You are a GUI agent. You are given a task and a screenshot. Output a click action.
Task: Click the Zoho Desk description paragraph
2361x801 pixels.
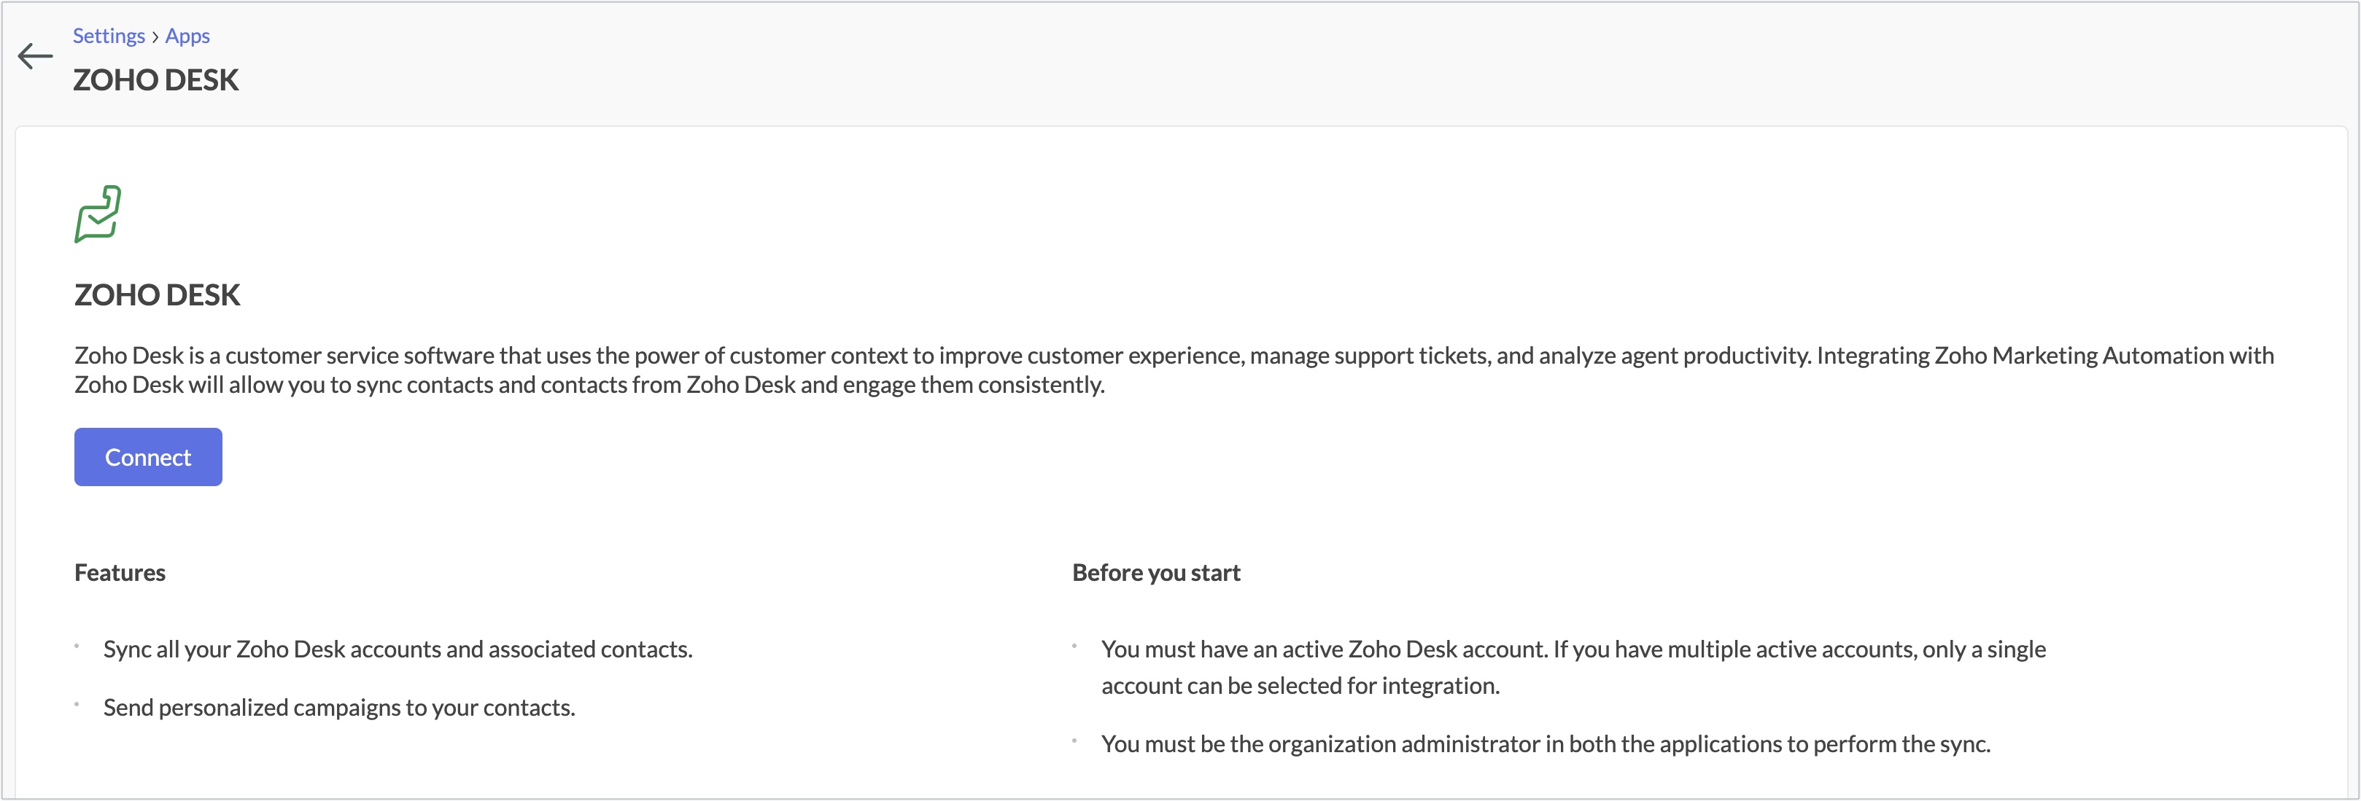pos(1174,370)
